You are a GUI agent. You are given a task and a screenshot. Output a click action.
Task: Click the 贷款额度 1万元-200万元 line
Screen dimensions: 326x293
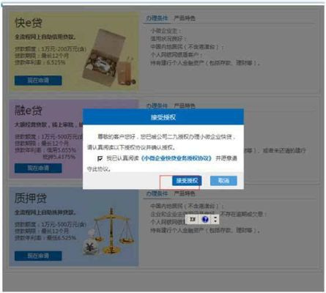[x=51, y=49]
